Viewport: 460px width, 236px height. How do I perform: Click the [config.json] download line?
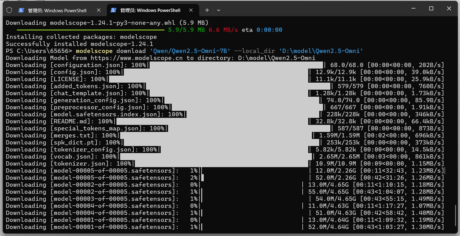225,72
